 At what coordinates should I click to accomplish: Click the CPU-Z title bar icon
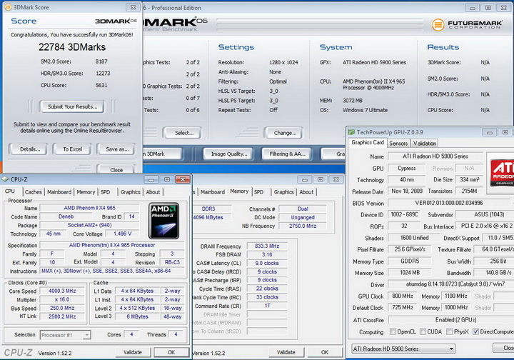click(6, 179)
